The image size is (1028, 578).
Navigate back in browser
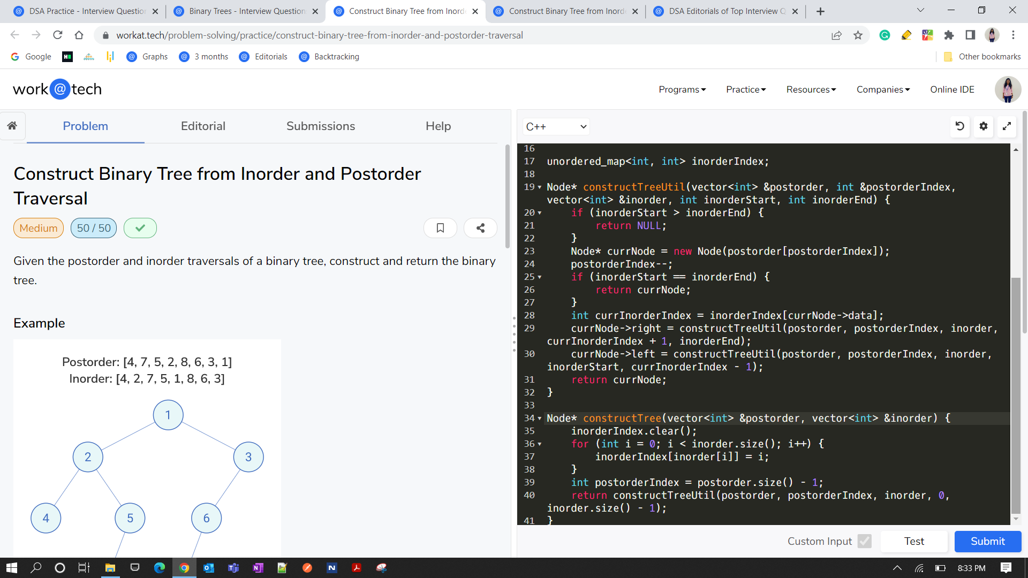14,35
